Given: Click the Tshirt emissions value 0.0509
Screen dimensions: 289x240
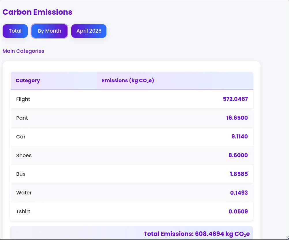Looking at the screenshot, I should pos(238,211).
